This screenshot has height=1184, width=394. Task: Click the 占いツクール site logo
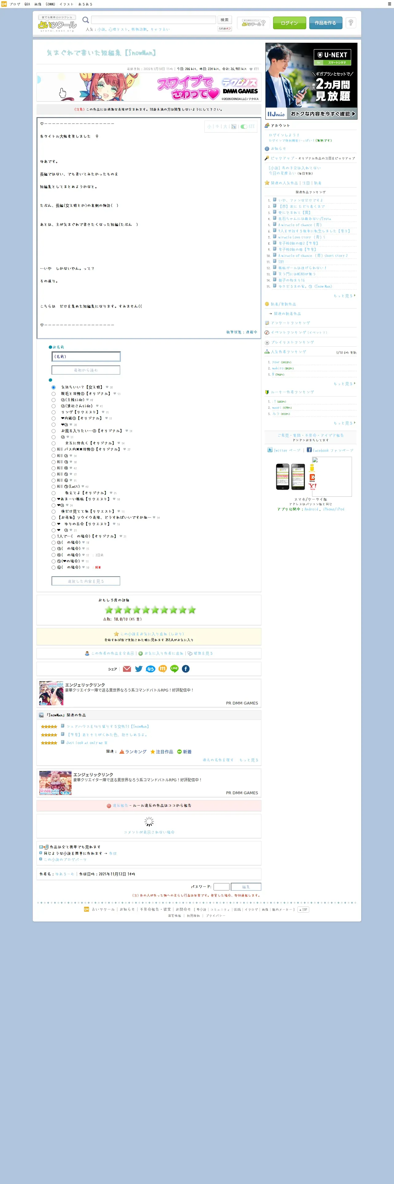[57, 23]
